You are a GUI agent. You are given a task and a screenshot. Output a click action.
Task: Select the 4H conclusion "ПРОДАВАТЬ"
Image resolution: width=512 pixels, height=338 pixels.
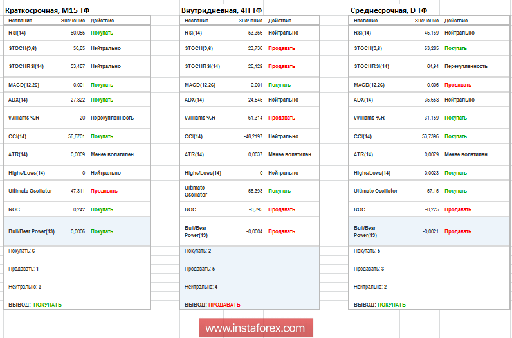click(224, 305)
